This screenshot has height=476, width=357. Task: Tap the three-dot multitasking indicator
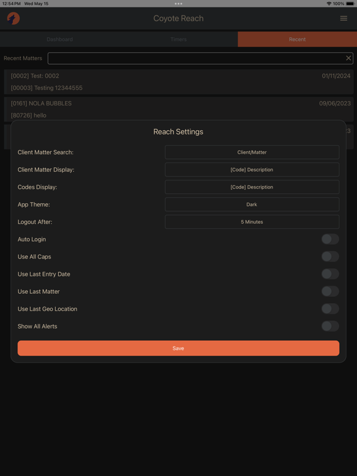[178, 4]
